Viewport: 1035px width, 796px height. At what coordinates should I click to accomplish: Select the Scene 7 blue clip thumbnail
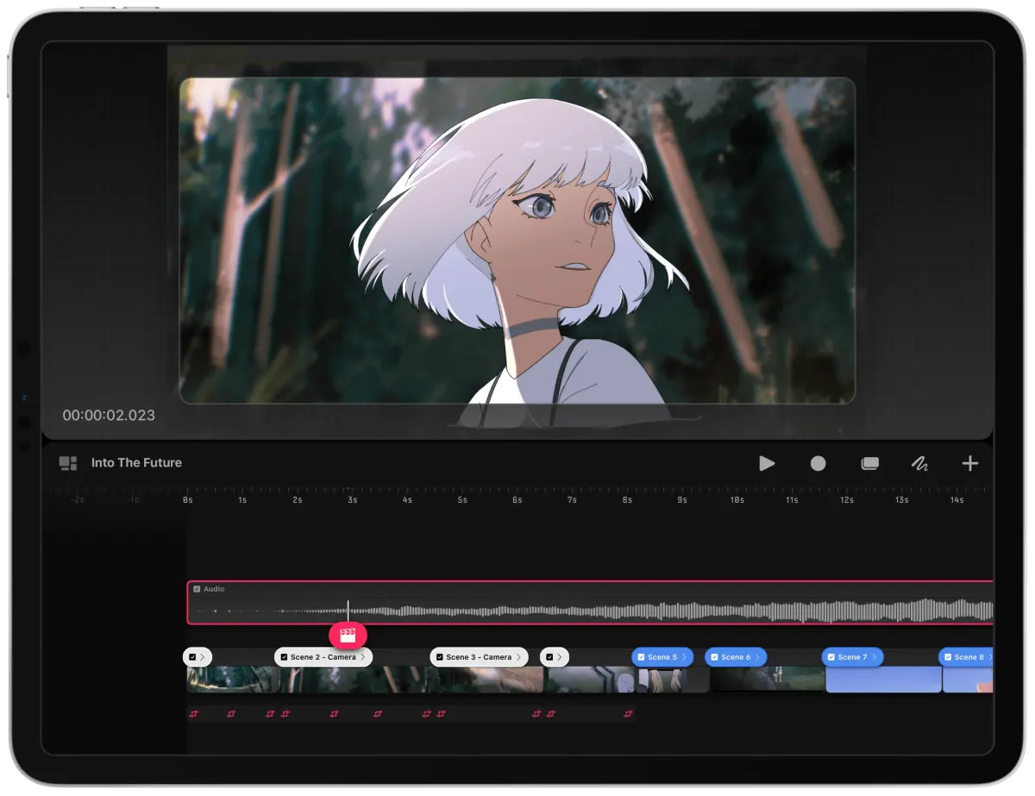coord(883,680)
